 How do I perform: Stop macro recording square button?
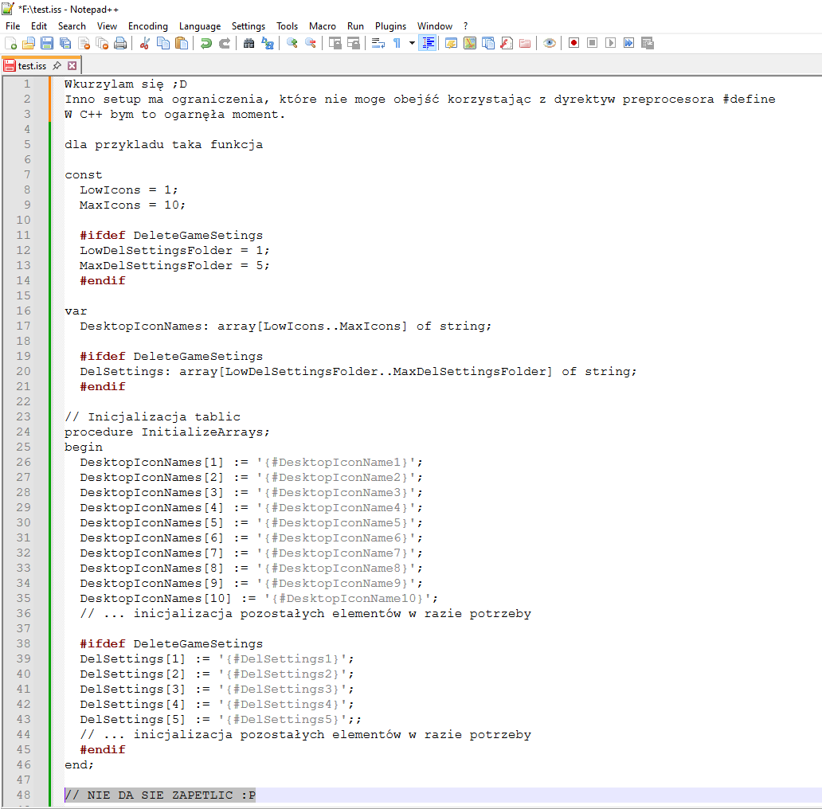tap(593, 43)
